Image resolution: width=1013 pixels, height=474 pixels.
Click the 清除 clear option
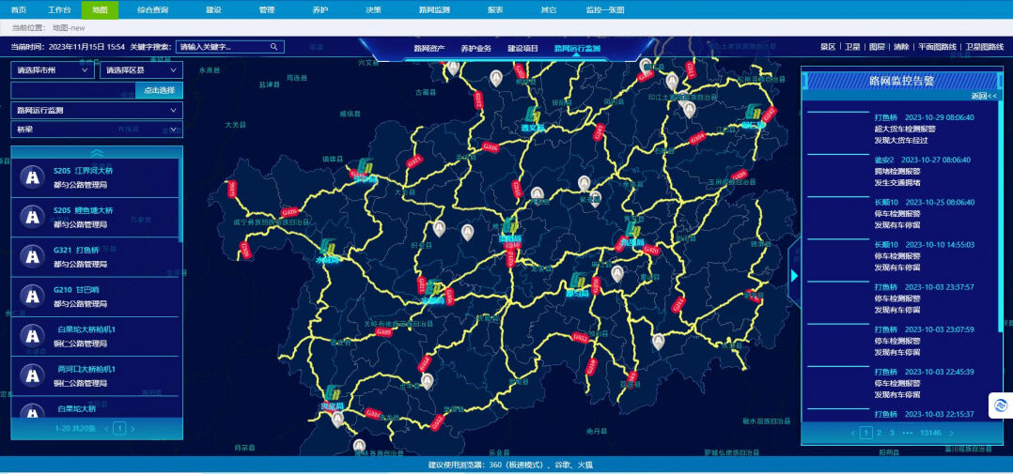pos(901,47)
